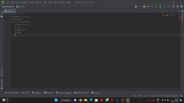Click main.py in the breadcrumb bar
Screen dimensions: 184x103
[x=20, y=7]
